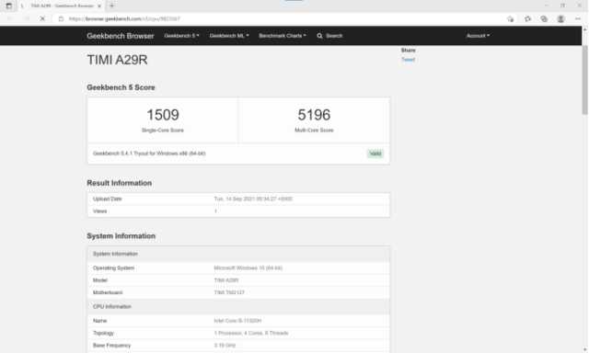Screen dimensions: 589x353
Task: Click the TIMI A29R page heading
Action: (x=117, y=60)
